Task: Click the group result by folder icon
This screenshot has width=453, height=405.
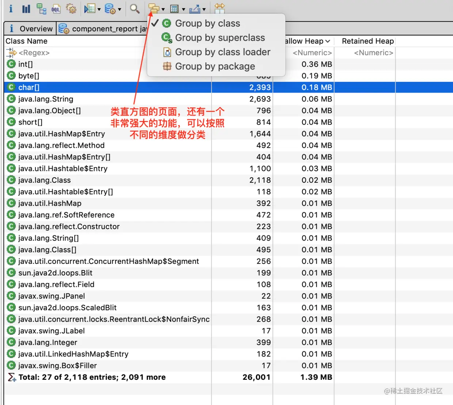Action: tap(153, 9)
